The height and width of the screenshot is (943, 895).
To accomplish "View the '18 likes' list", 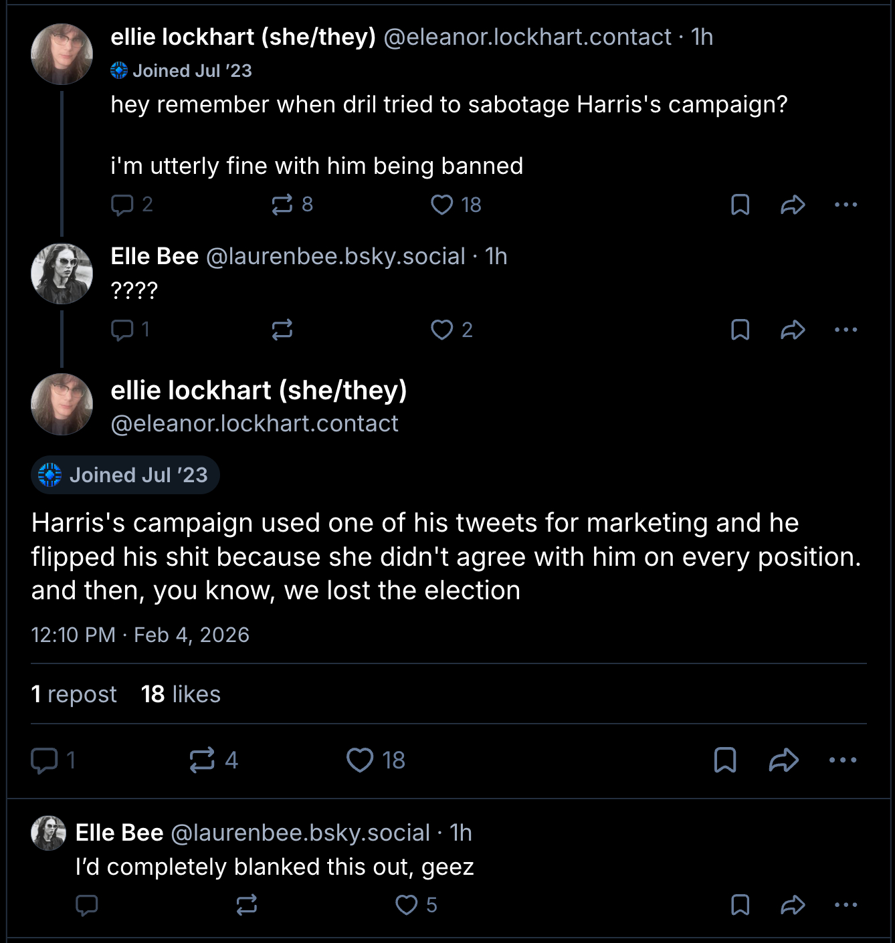I will [181, 694].
